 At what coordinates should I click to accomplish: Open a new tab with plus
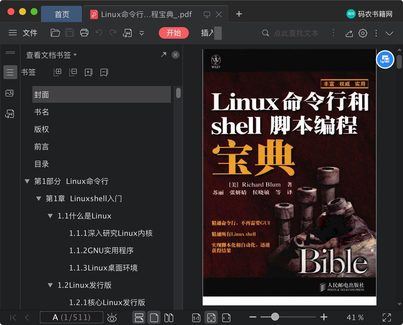point(239,14)
